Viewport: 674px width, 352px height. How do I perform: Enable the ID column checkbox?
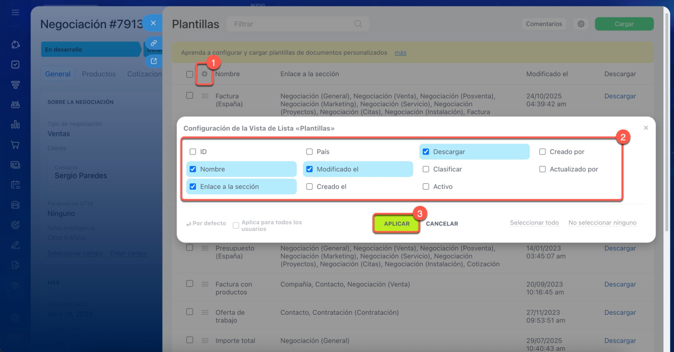pyautogui.click(x=193, y=152)
